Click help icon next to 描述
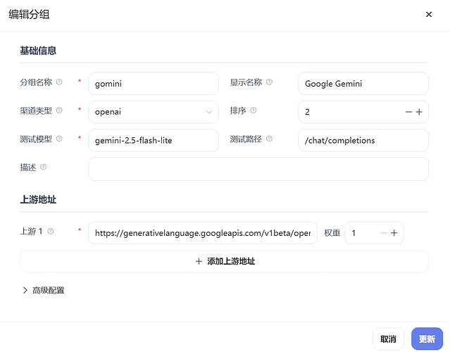The width and height of the screenshot is (450, 352). pyautogui.click(x=44, y=167)
